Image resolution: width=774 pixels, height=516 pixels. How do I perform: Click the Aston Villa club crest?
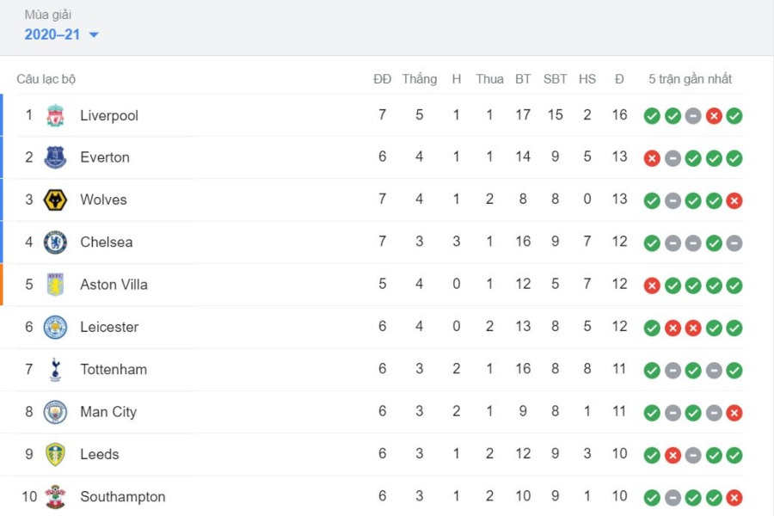coord(56,285)
